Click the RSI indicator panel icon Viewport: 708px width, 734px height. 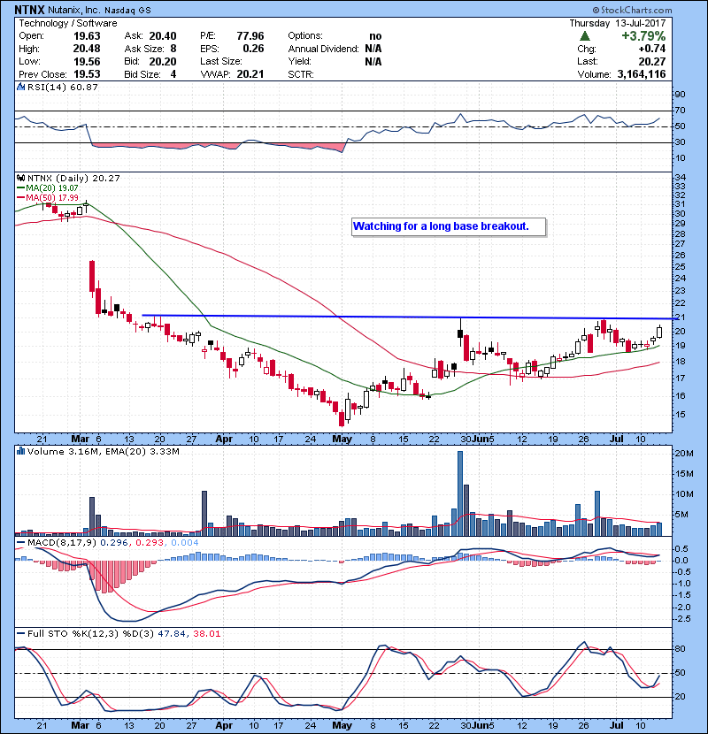point(20,87)
